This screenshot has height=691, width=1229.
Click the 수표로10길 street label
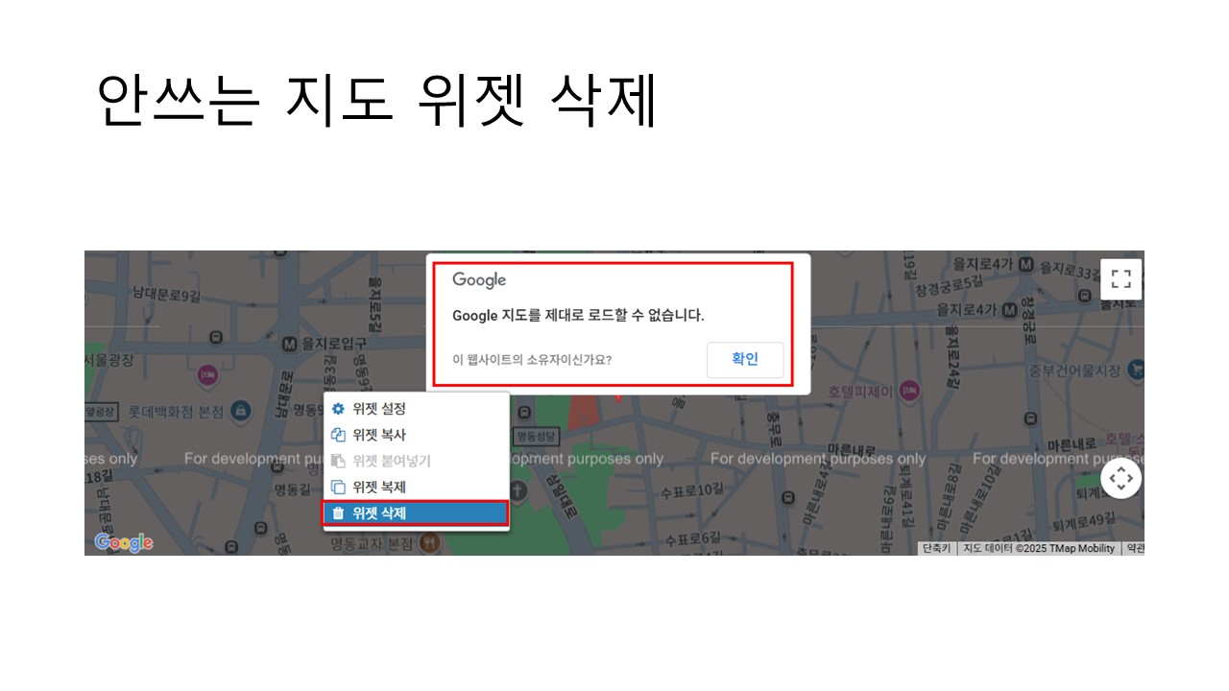coord(692,490)
